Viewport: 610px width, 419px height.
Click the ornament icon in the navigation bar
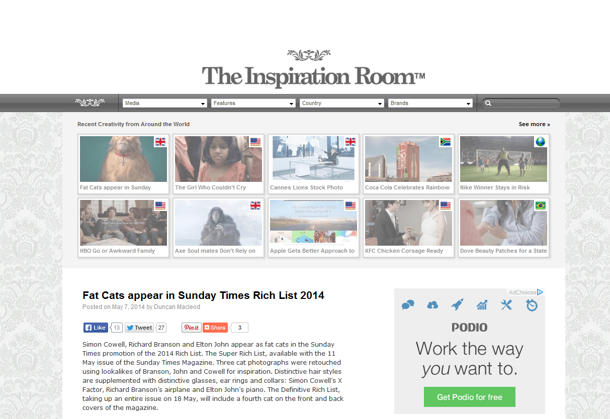pyautogui.click(x=90, y=102)
